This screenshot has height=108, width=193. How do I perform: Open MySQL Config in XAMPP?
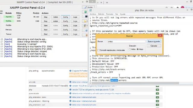[65, 21]
